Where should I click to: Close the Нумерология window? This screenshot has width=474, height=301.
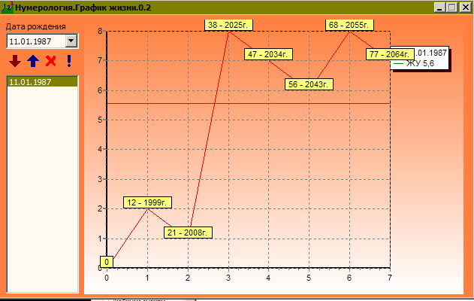pos(465,8)
